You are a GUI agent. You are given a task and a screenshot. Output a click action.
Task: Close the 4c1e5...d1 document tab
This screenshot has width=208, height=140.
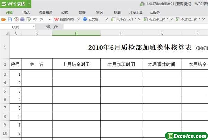[x=139, y=19]
